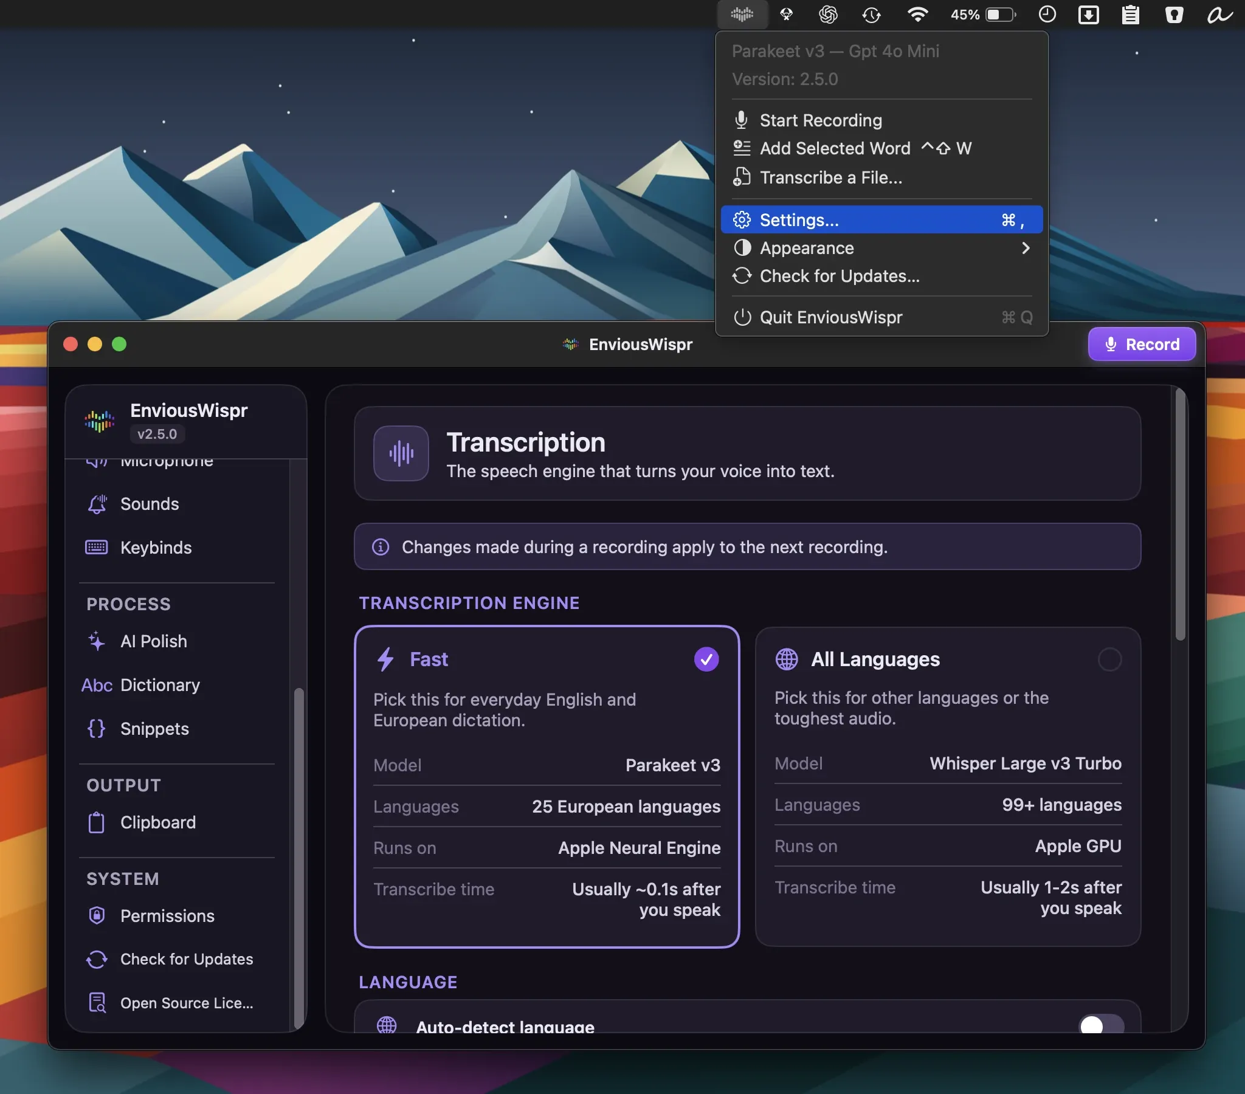Viewport: 1245px width, 1094px height.
Task: Open the Dictionary Abc icon item
Action: coord(97,686)
